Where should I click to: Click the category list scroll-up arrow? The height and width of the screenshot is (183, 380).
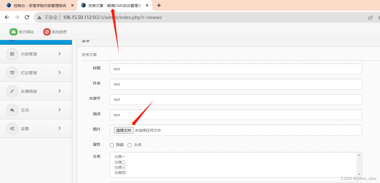[359, 155]
